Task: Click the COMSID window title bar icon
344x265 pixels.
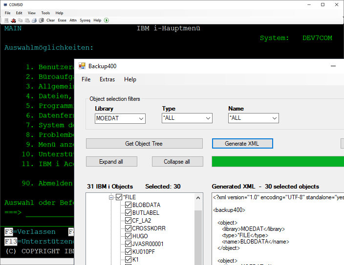Action: 5,4
